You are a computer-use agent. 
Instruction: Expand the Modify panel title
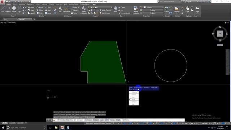pyautogui.click(x=42, y=16)
